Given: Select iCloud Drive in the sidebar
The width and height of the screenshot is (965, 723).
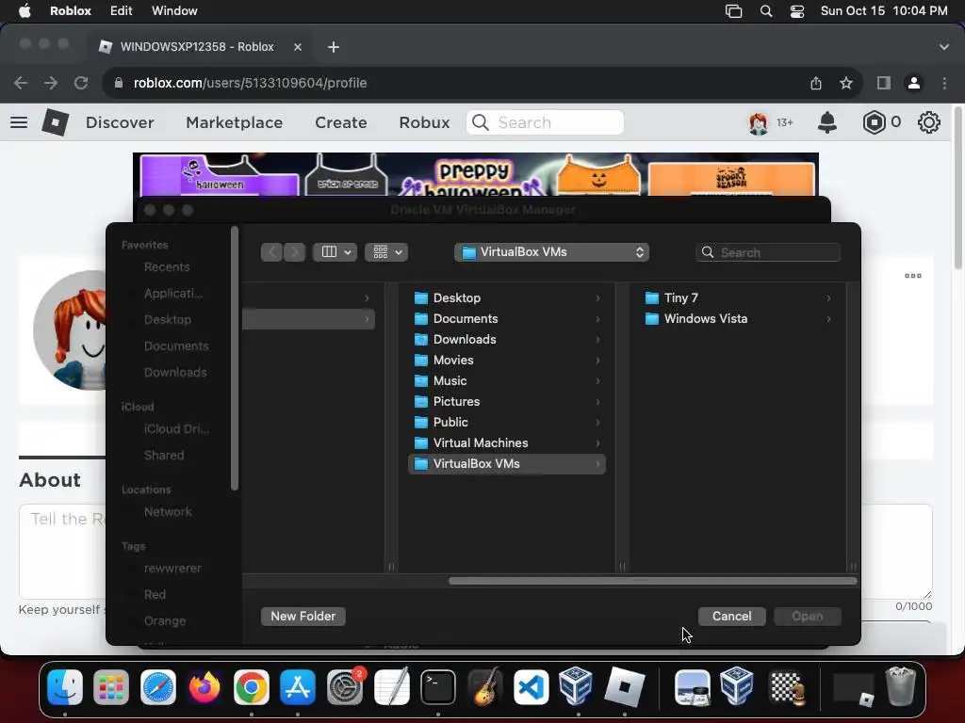Looking at the screenshot, I should (176, 429).
